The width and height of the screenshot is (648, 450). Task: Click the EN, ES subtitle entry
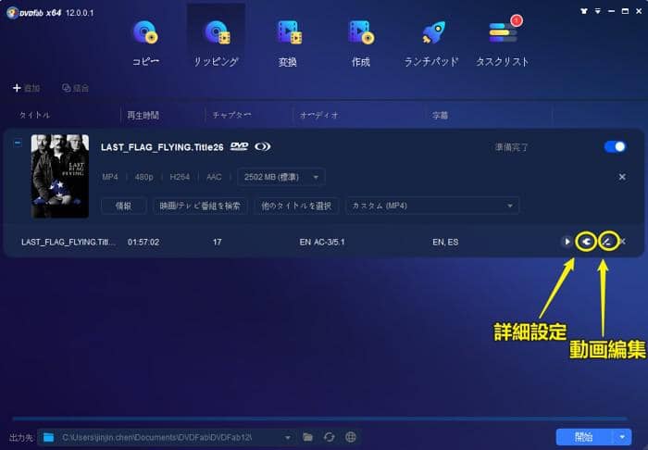coord(445,243)
